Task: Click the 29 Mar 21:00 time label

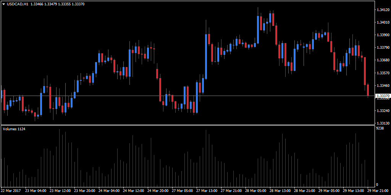Action: (x=378, y=191)
